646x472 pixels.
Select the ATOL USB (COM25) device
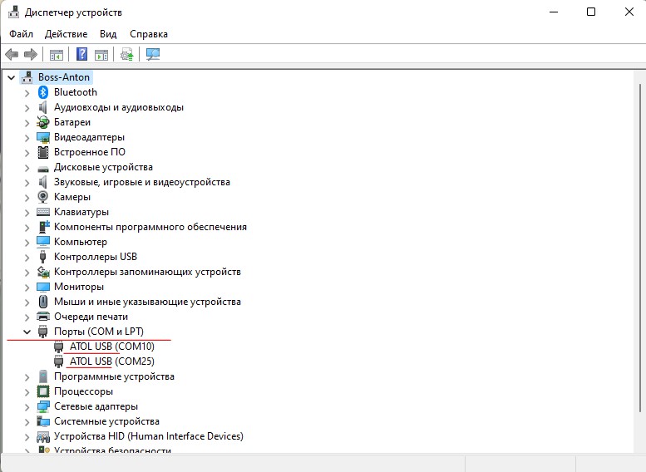coord(111,361)
